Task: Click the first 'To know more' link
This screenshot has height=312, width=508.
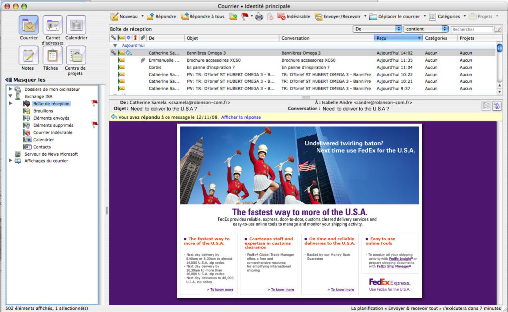Action: (222, 289)
